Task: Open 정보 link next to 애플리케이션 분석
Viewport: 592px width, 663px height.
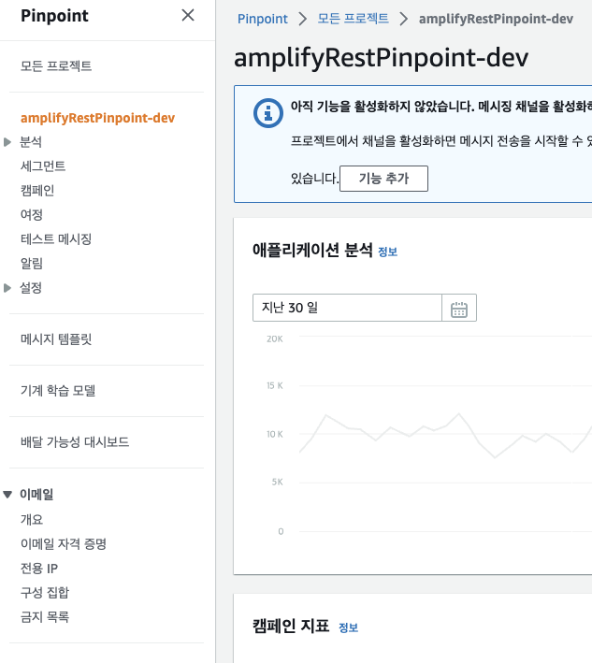Action: pos(387,252)
